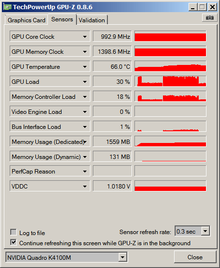Expand the GPU Load sensor options arrow
The image size is (220, 268).
[85, 82]
